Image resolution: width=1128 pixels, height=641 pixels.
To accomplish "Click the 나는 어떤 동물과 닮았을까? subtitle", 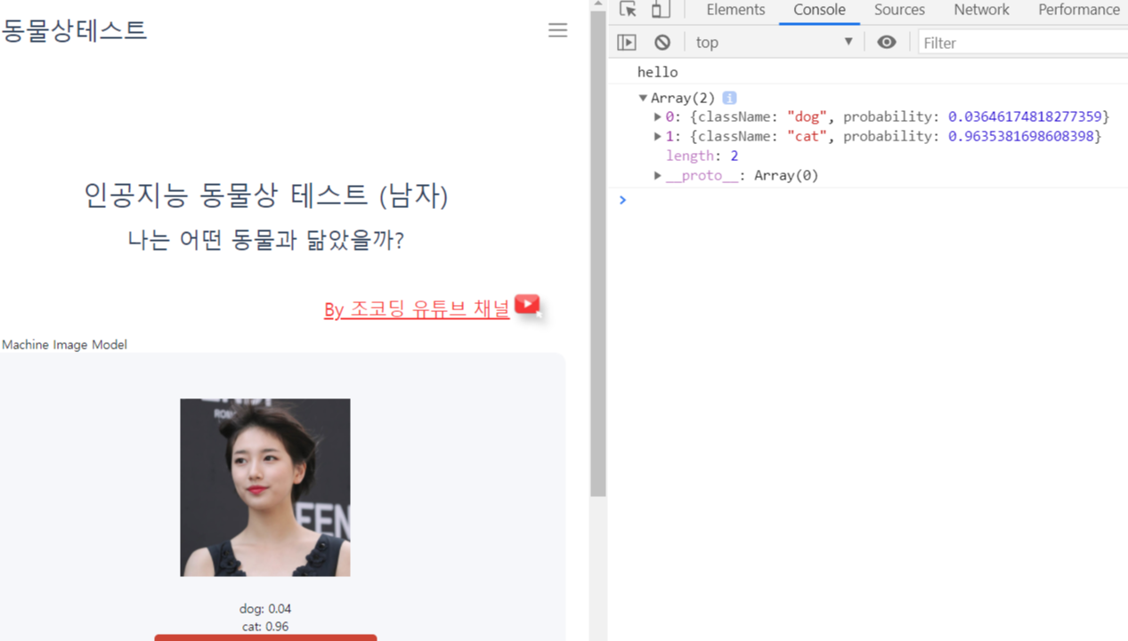I will (x=265, y=240).
